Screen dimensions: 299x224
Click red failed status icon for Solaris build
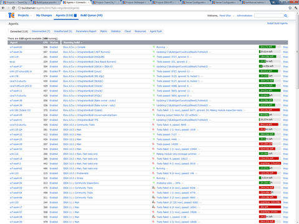click(x=153, y=110)
